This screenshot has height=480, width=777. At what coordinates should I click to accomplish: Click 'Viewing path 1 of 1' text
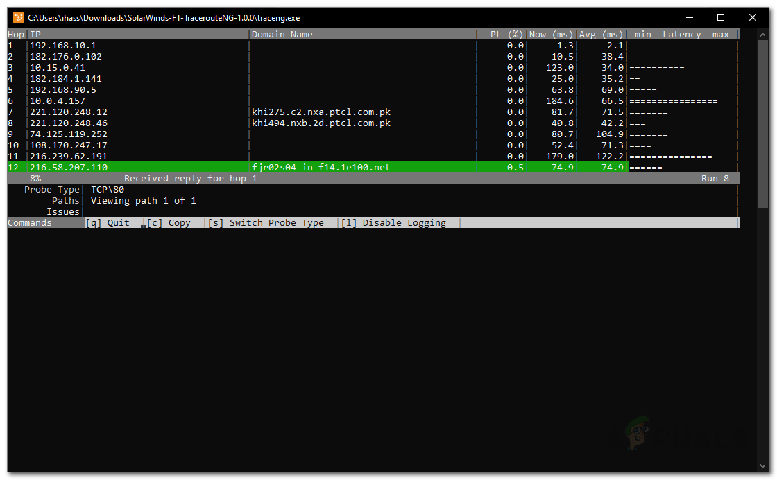[x=143, y=200]
